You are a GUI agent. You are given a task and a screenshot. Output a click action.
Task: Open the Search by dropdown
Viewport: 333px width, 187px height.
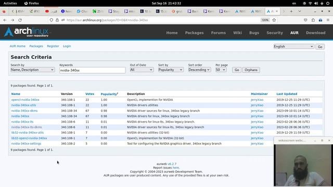click(32, 70)
